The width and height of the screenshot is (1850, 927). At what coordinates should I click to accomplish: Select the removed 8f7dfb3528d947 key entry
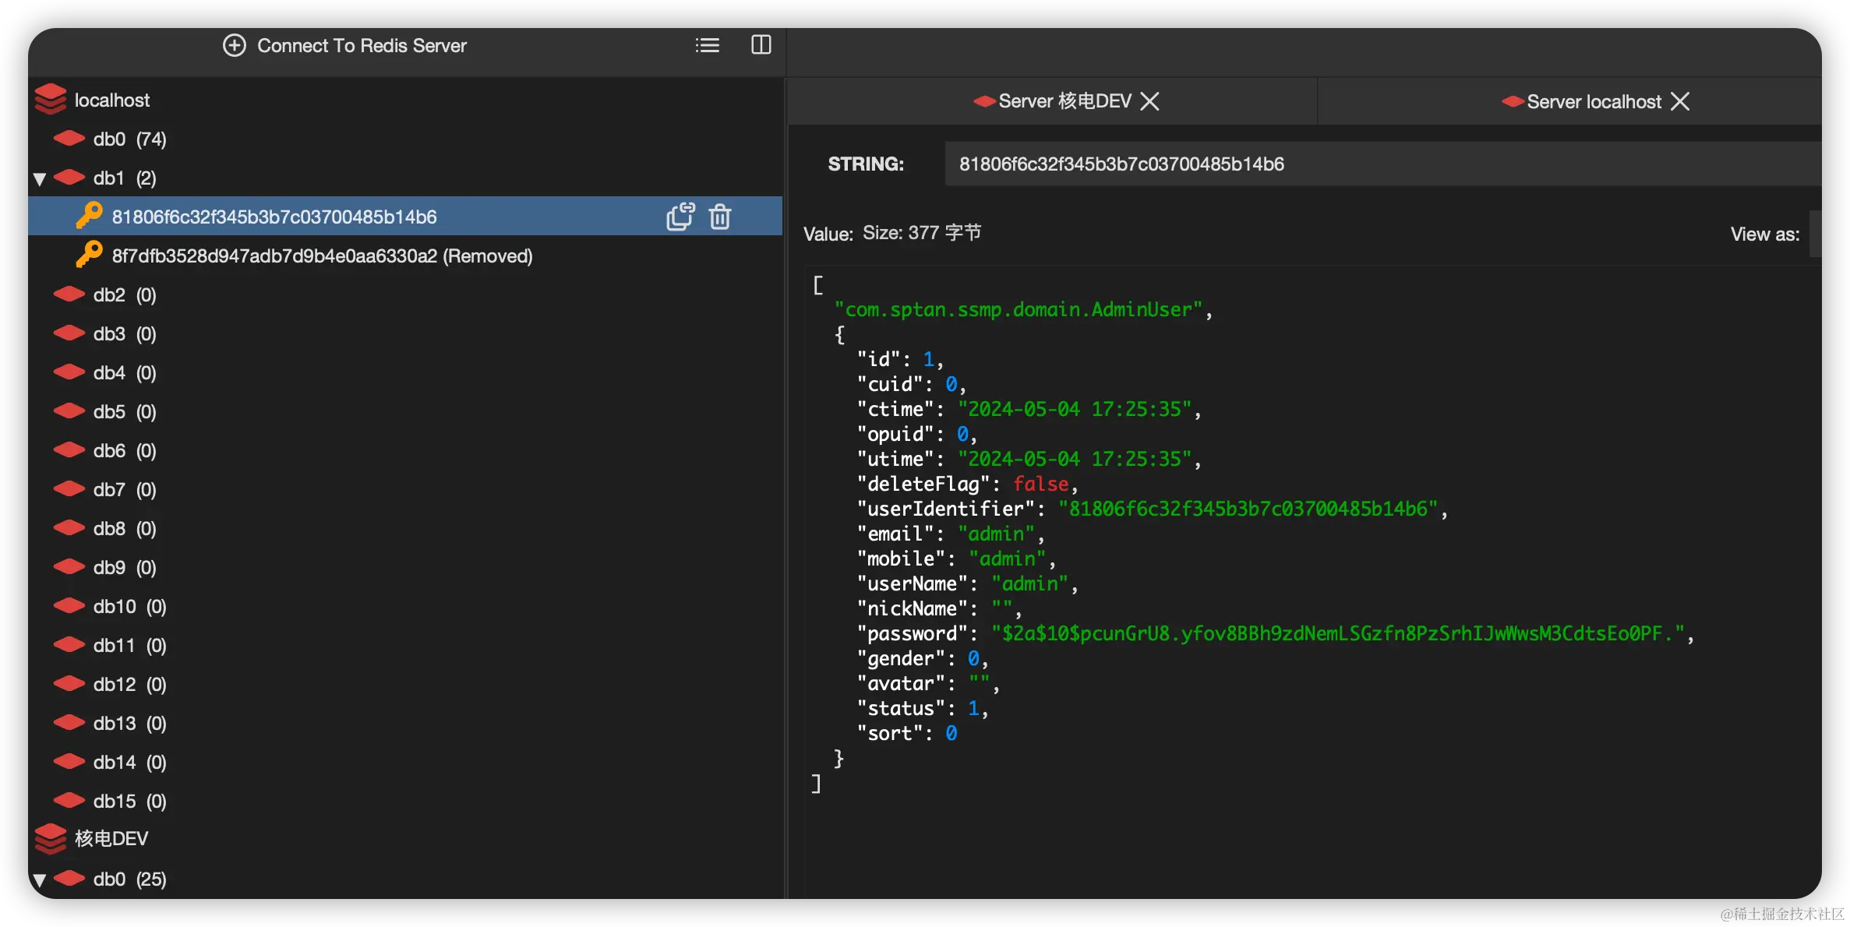(322, 256)
